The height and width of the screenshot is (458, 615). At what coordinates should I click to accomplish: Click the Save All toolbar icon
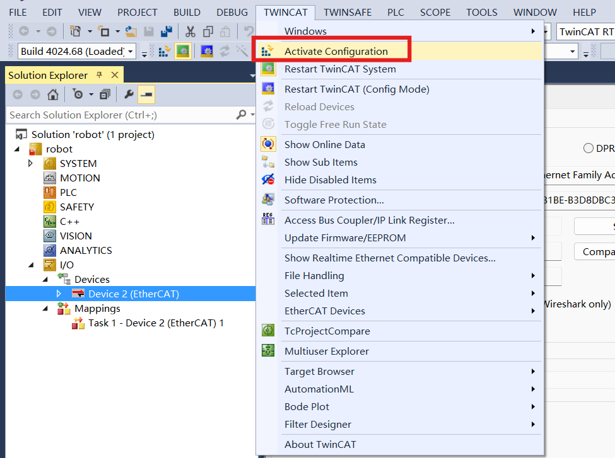pyautogui.click(x=167, y=31)
